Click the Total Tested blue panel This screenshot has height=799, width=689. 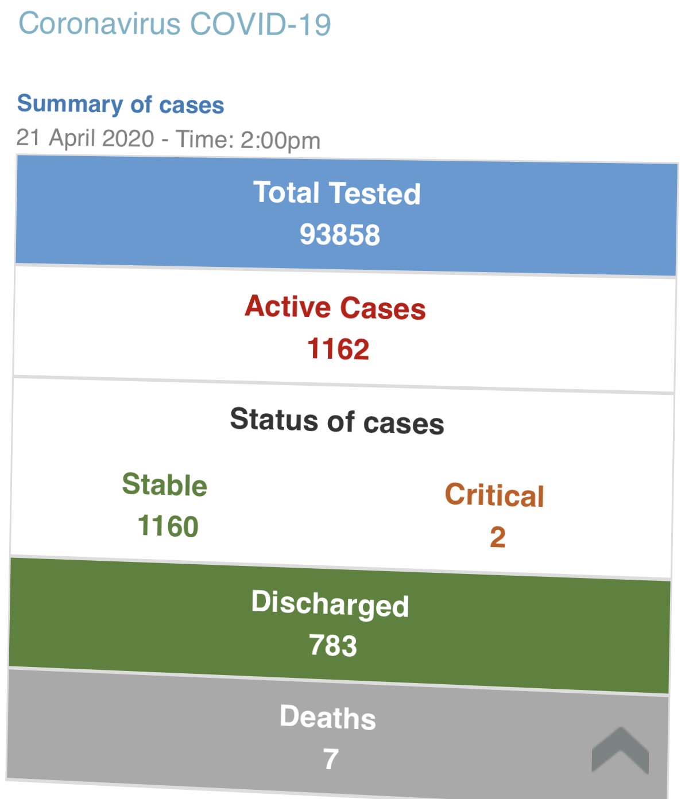click(346, 216)
